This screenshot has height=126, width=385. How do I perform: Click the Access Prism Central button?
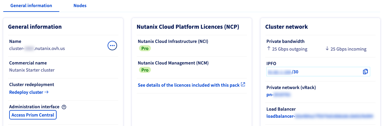click(33, 115)
